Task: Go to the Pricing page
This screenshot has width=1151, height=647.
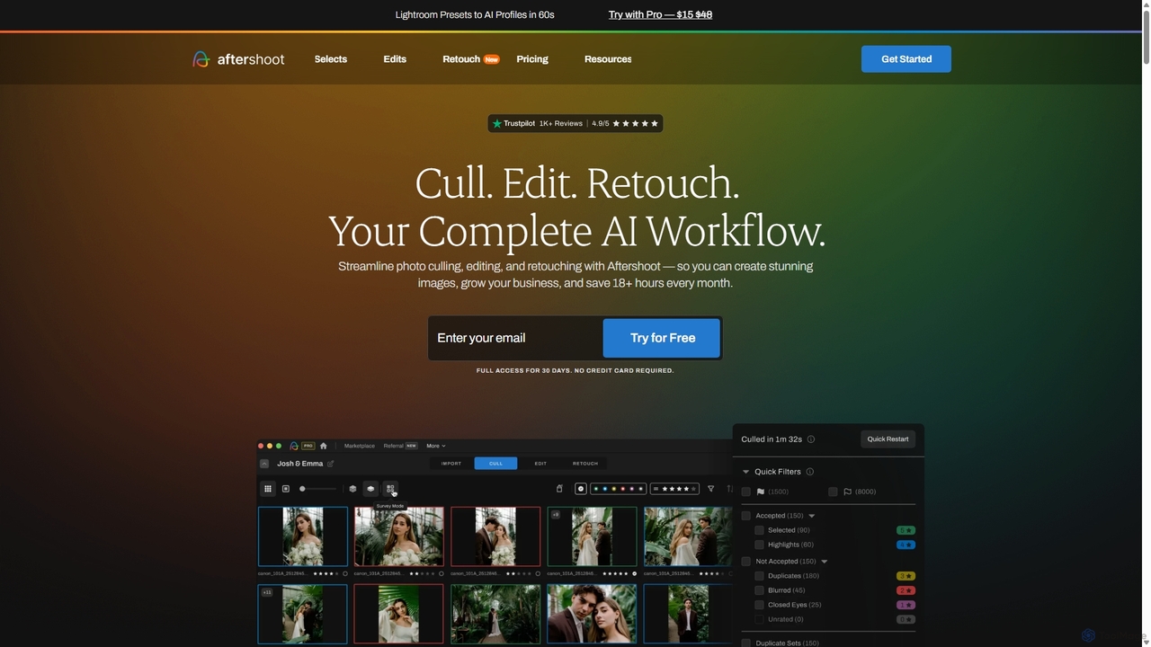Action: pyautogui.click(x=532, y=59)
